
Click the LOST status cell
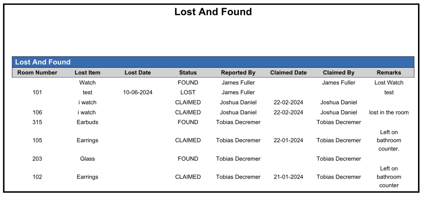pyautogui.click(x=188, y=92)
